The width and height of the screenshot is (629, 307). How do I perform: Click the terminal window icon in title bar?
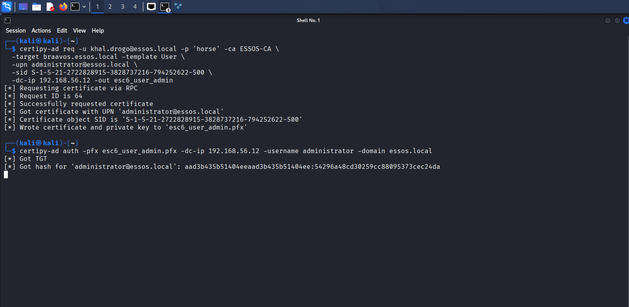pos(7,20)
